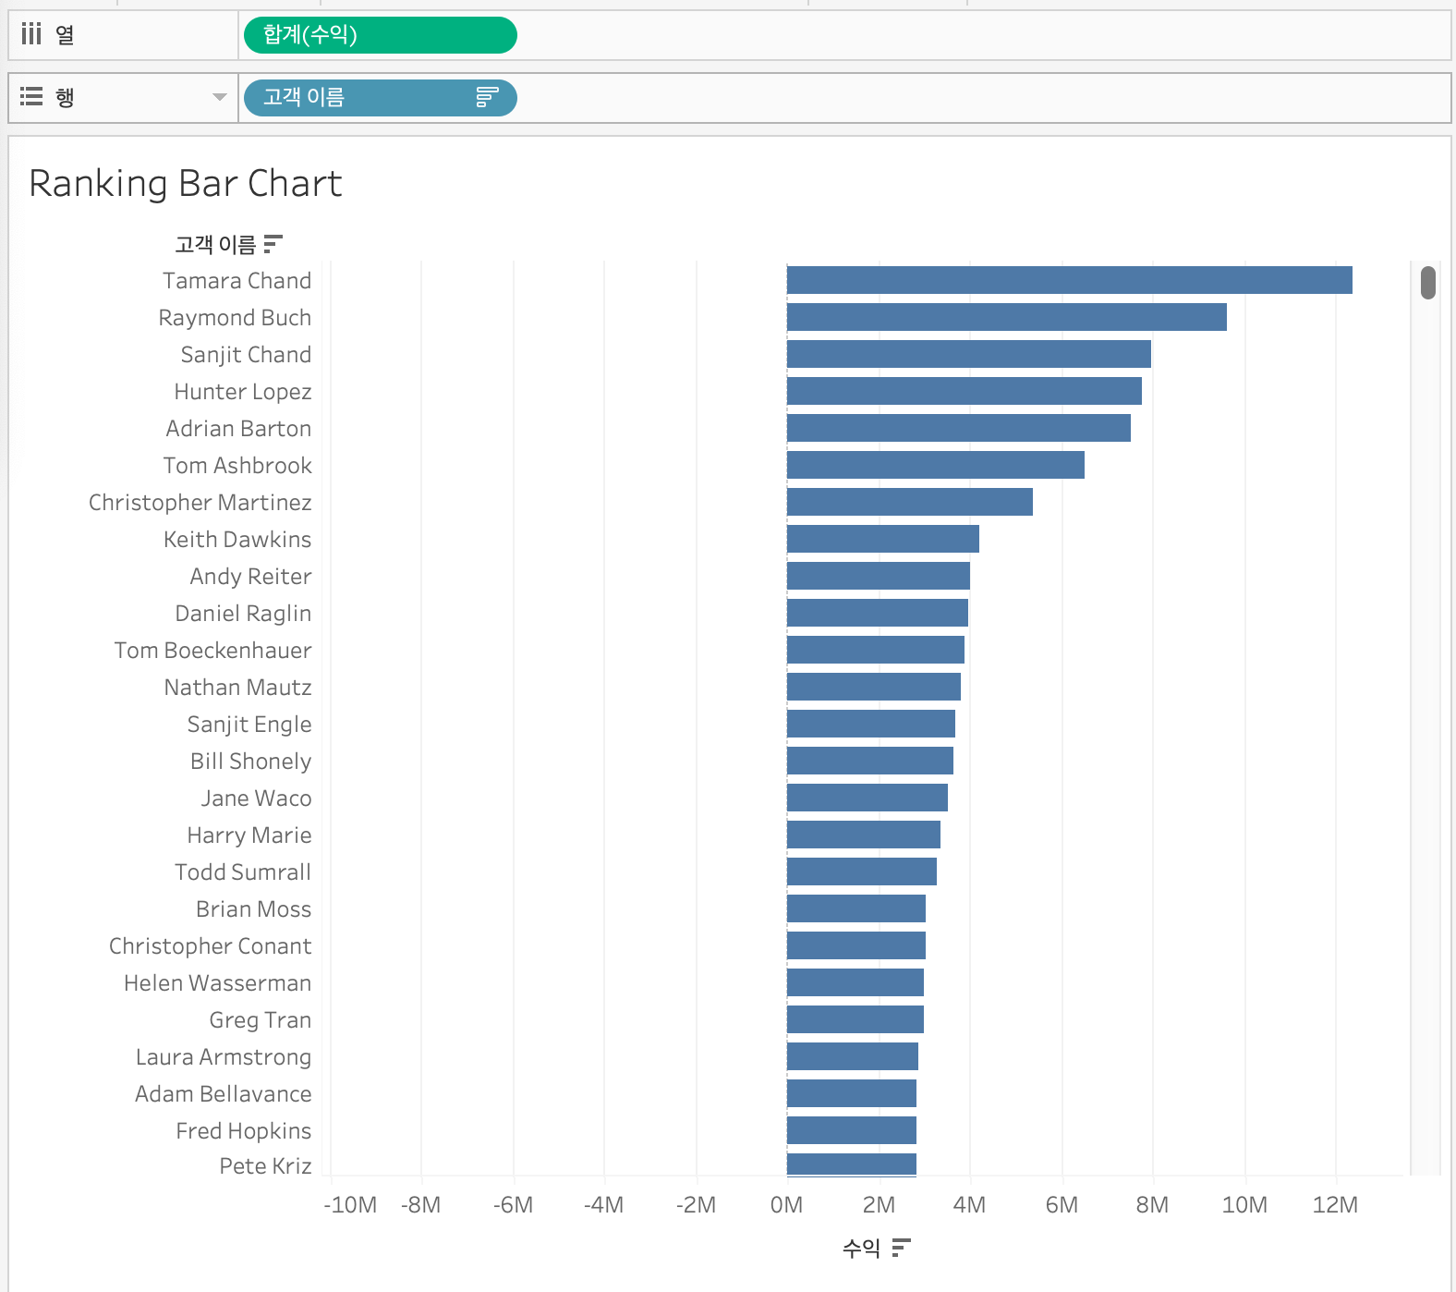Select the Hunter Lopez bar
The width and height of the screenshot is (1456, 1292).
964,391
